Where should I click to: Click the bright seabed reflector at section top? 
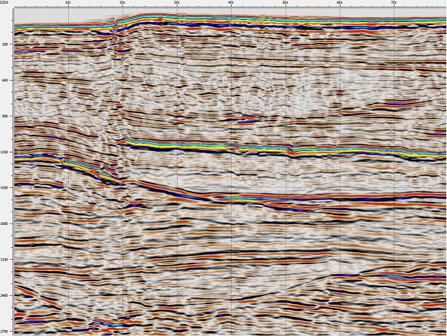pyautogui.click(x=259, y=19)
